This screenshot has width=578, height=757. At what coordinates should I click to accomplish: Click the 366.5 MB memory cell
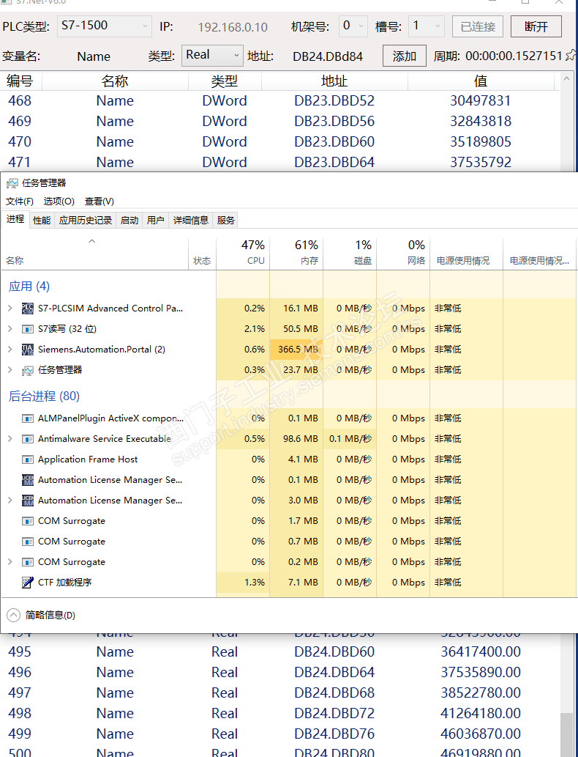click(x=296, y=349)
